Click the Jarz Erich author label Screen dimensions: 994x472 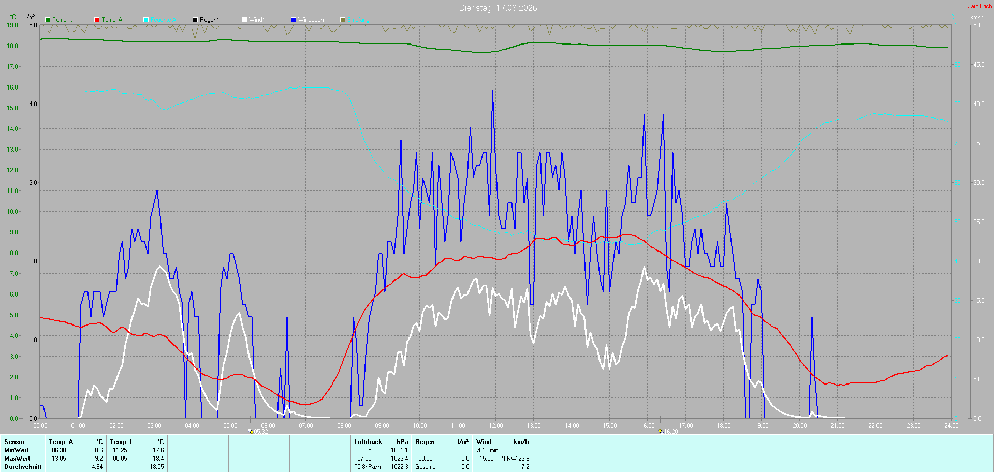point(980,6)
